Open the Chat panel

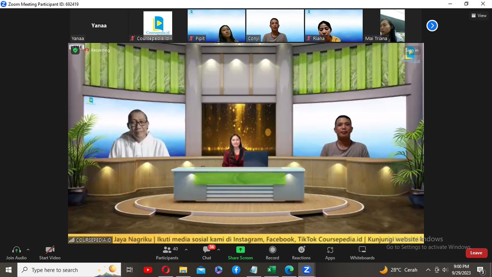click(207, 252)
